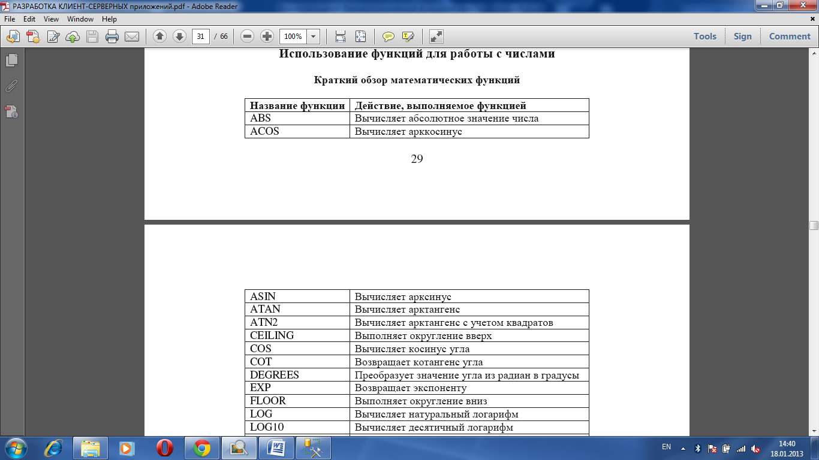Switch to Read Mode with the arrows icon
Screen dimensions: 819x460
[x=436, y=37]
